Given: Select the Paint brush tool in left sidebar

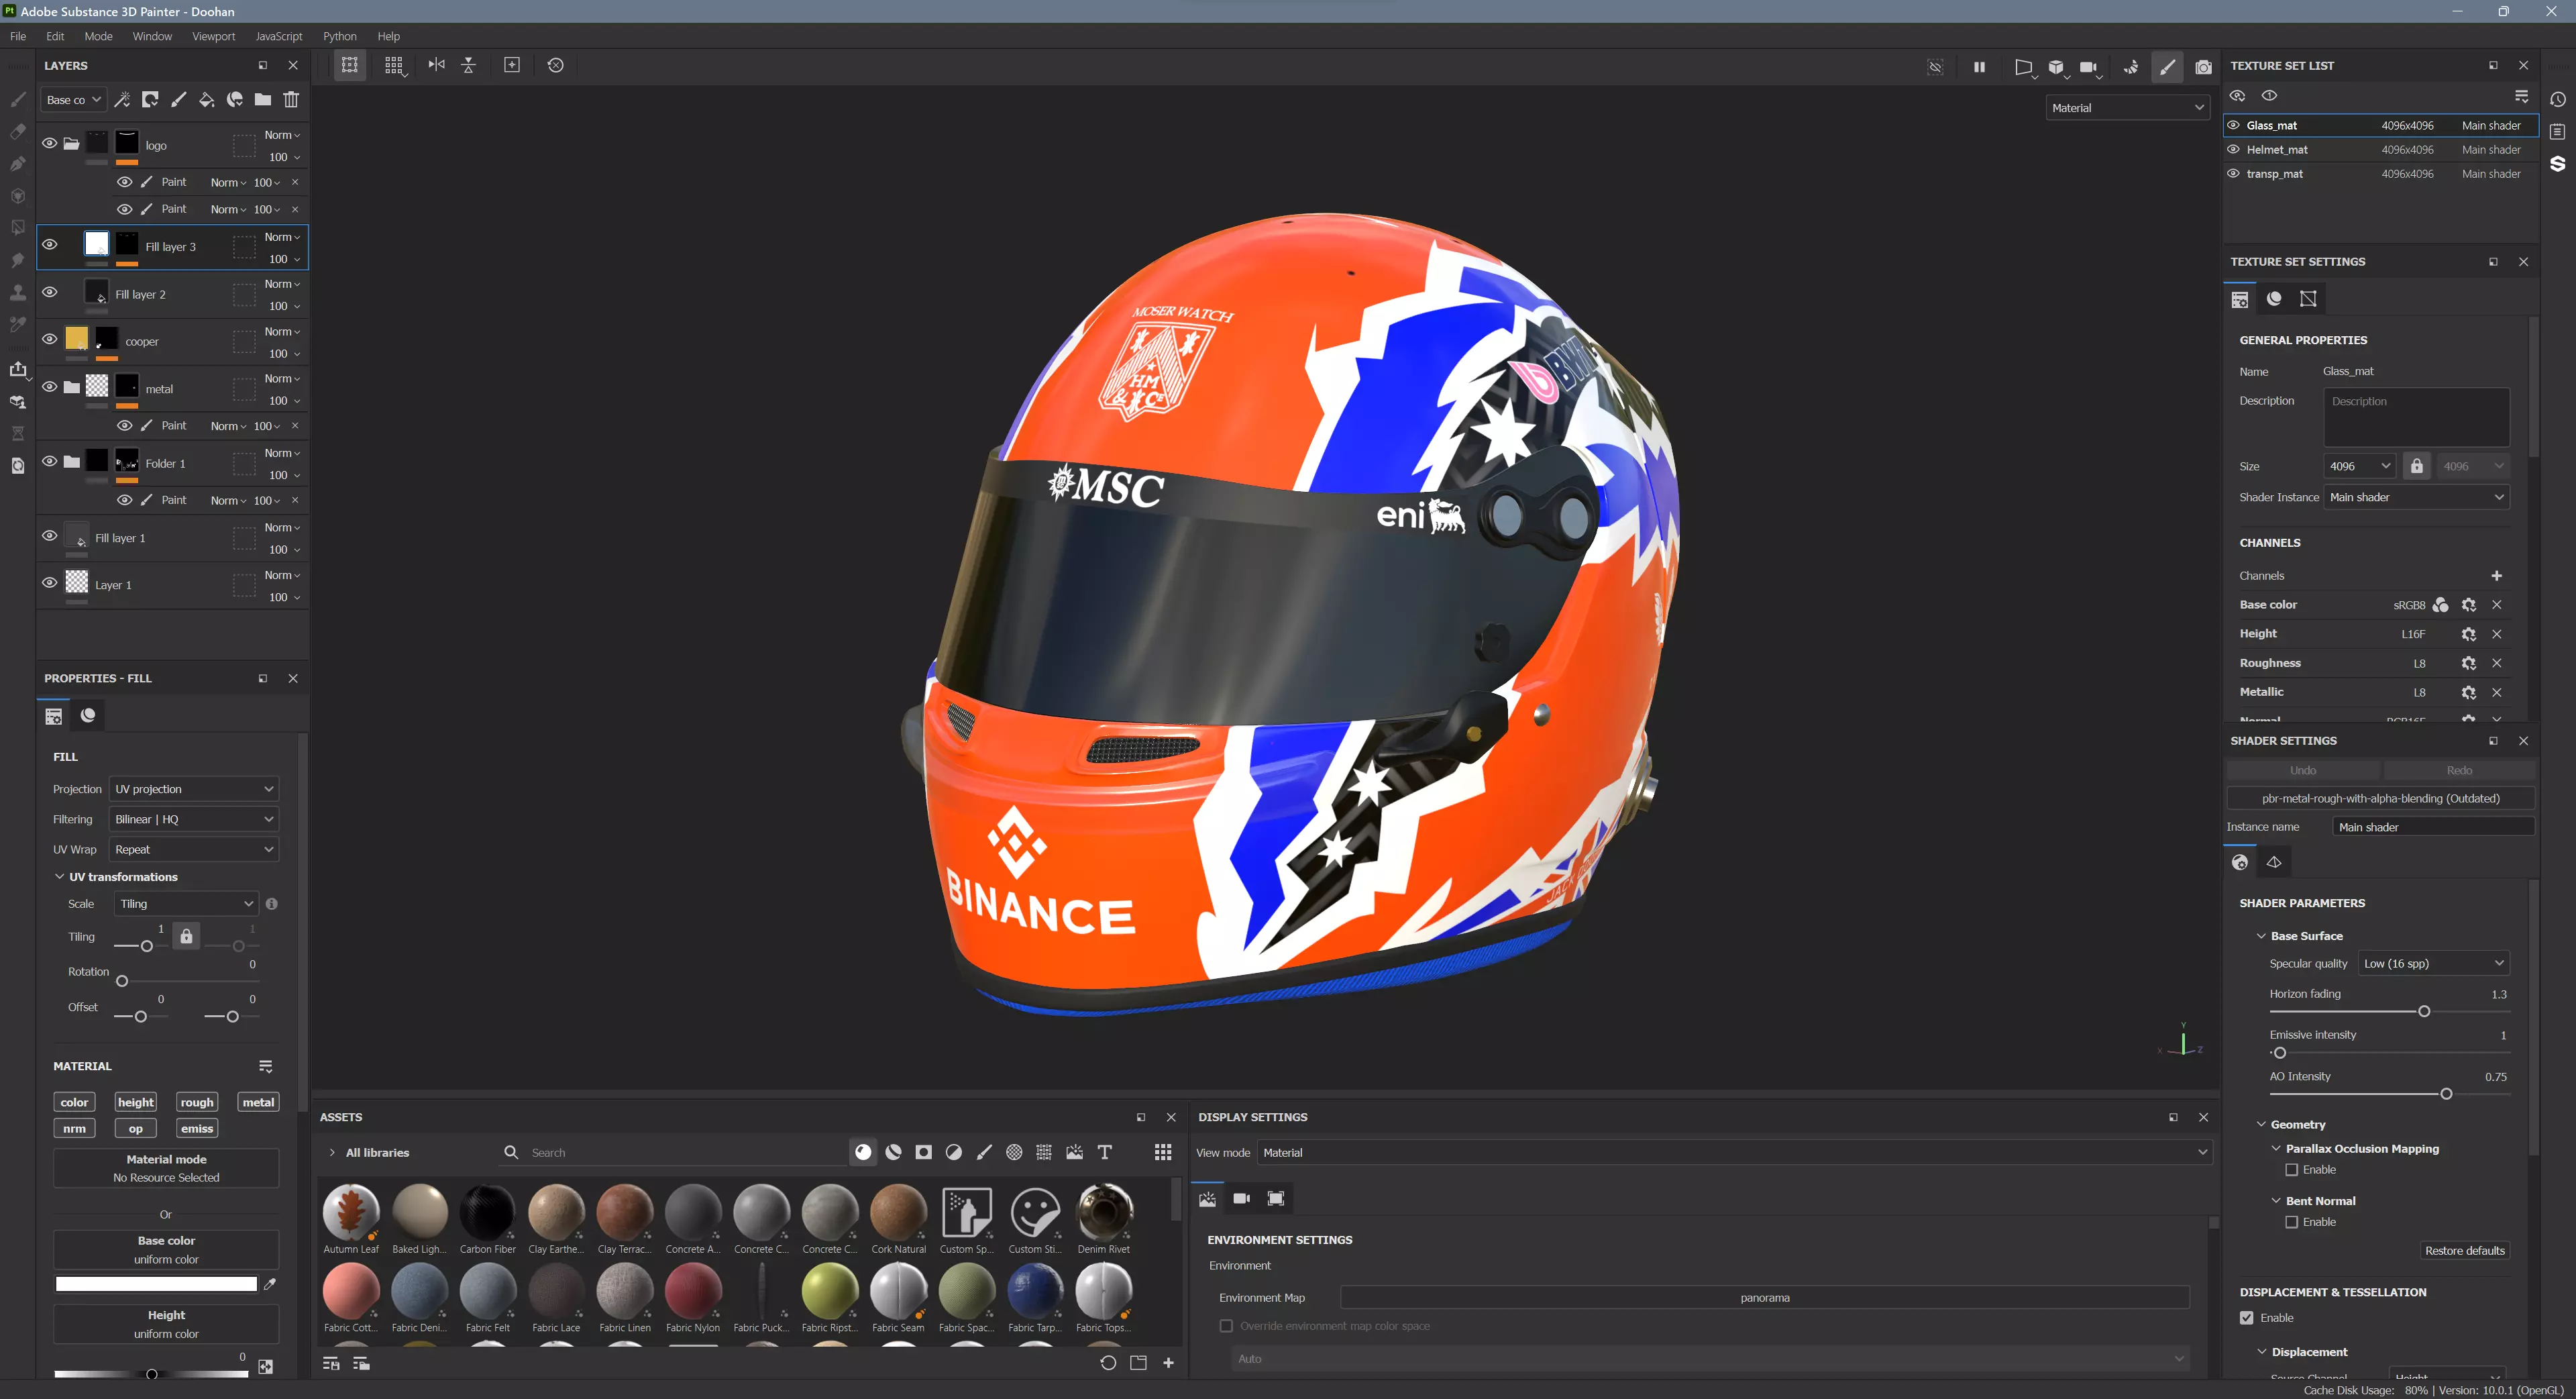Looking at the screenshot, I should (17, 99).
